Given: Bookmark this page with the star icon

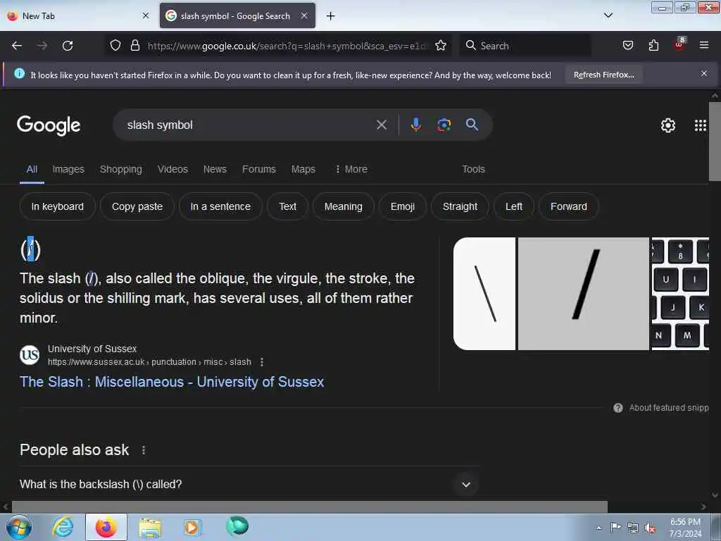Looking at the screenshot, I should (x=441, y=45).
